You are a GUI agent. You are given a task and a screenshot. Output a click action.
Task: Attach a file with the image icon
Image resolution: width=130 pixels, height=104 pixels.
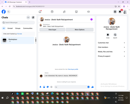click(44, 87)
